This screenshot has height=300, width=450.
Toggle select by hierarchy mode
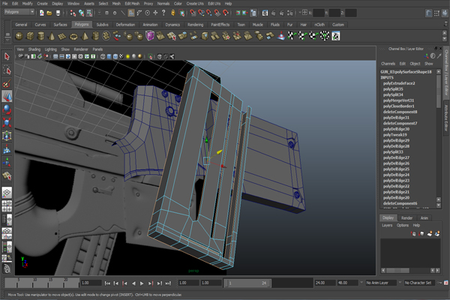tap(73, 13)
